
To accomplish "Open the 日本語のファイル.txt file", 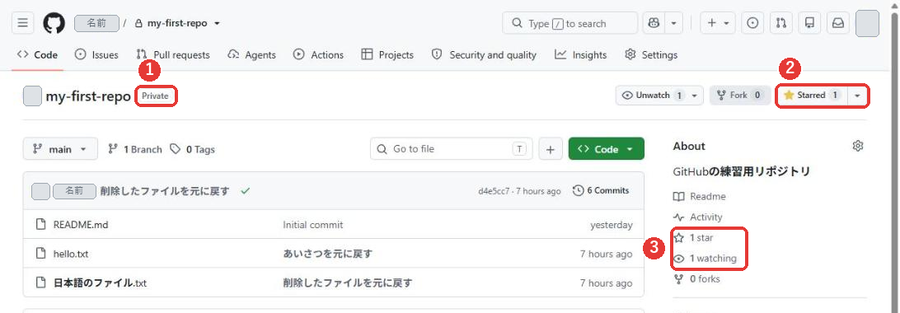I will coord(101,283).
